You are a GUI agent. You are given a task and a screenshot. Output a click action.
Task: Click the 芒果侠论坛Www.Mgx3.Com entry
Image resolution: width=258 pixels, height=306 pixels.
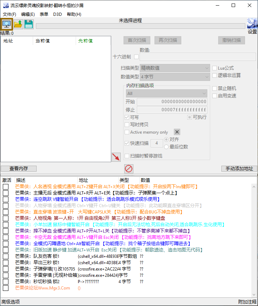coord(43,288)
